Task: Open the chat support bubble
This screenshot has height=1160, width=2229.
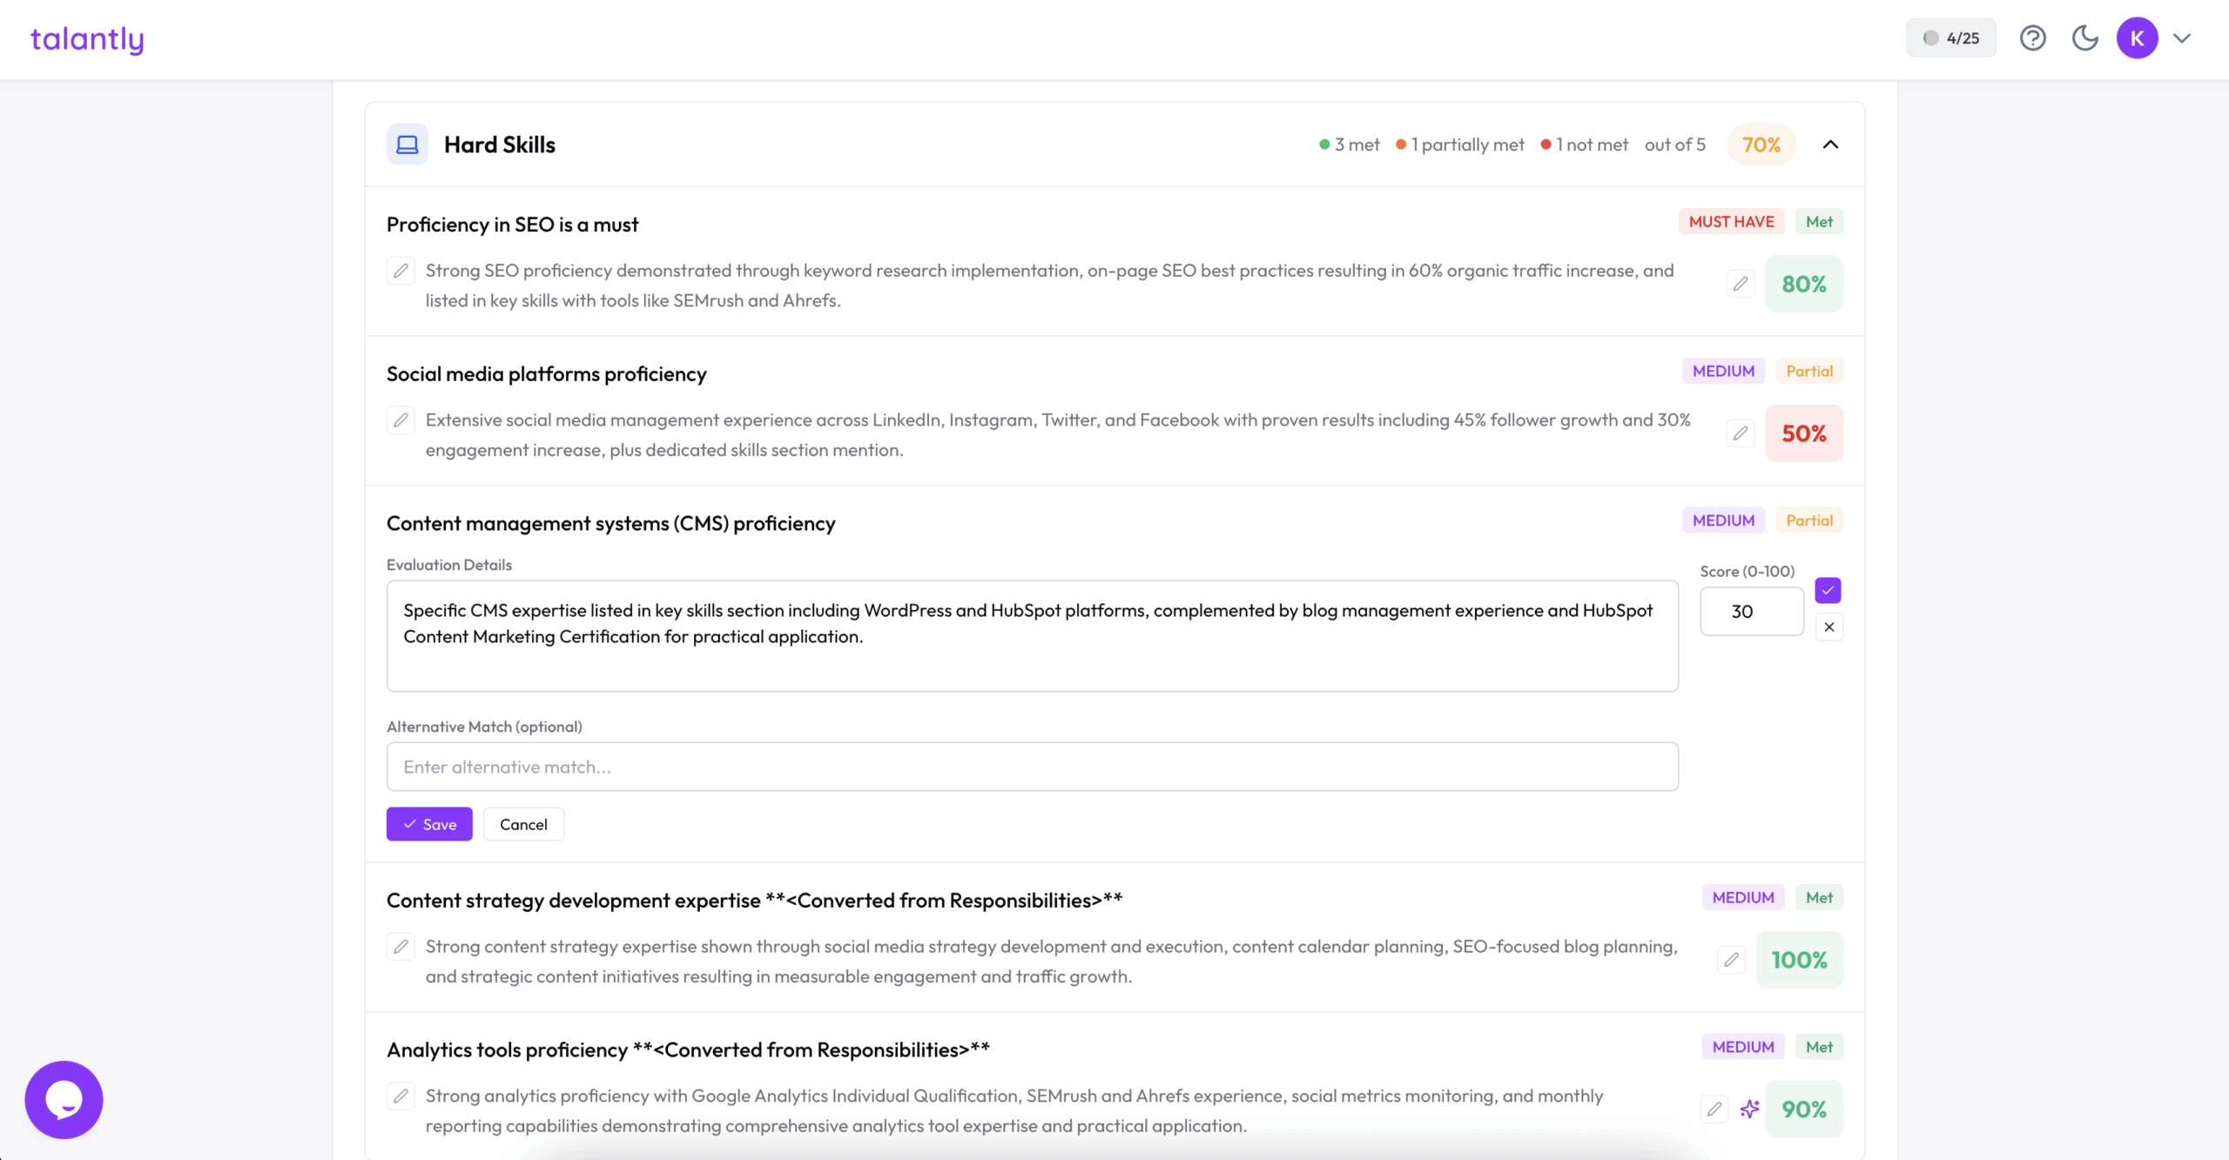Action: [x=64, y=1099]
